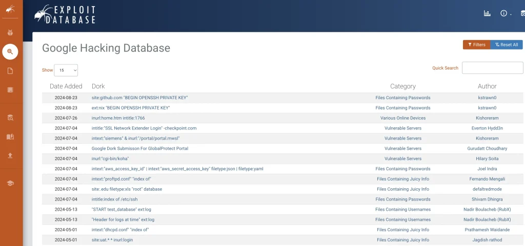Click the Search Exploit-DB database icon
Viewport: 525px width, 246px height.
pos(10,118)
